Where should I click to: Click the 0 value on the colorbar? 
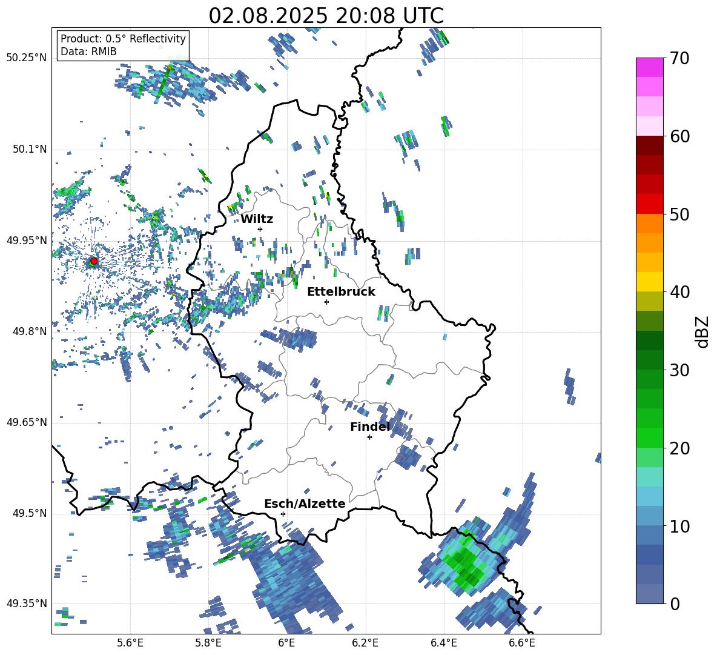[675, 604]
